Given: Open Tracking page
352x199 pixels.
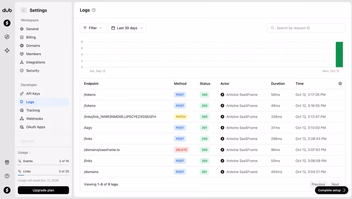Looking at the screenshot, I should tap(43, 110).
